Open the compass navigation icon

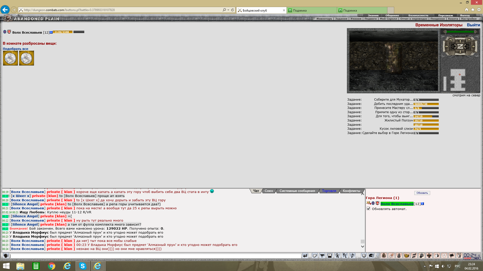391,256
